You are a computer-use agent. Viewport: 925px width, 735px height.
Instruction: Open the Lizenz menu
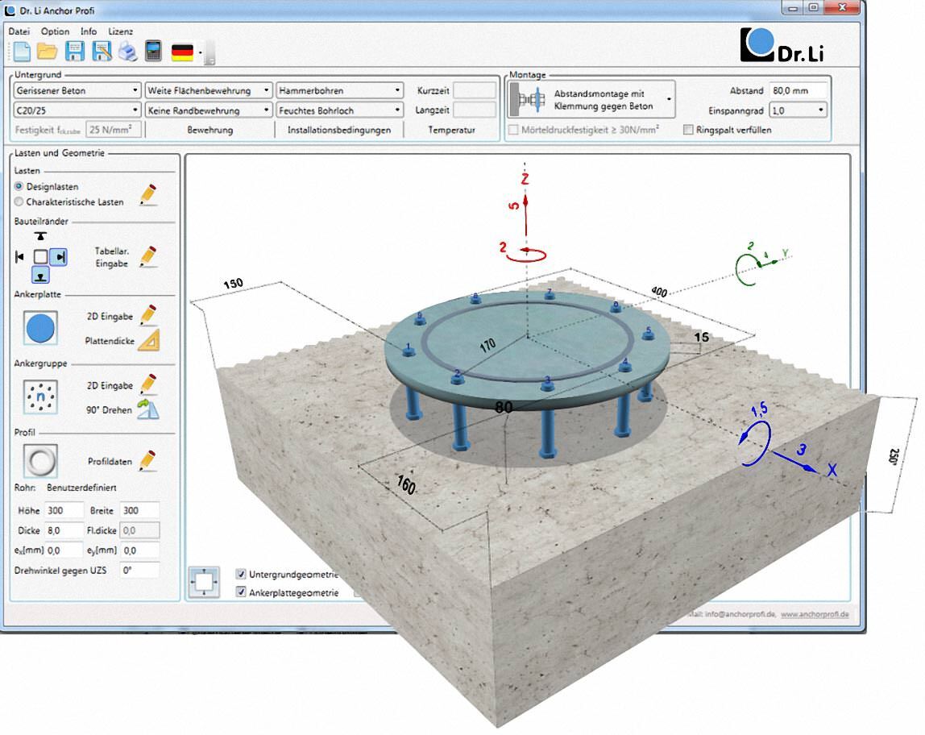point(120,31)
